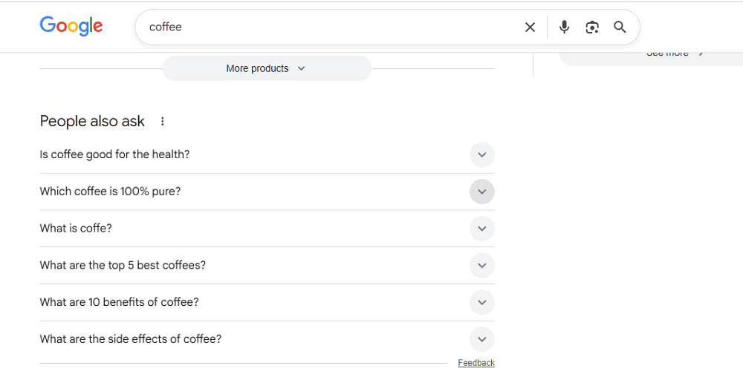Click question text 'What is coffe?'
Viewport: 743px width, 386px height.
[x=76, y=229]
